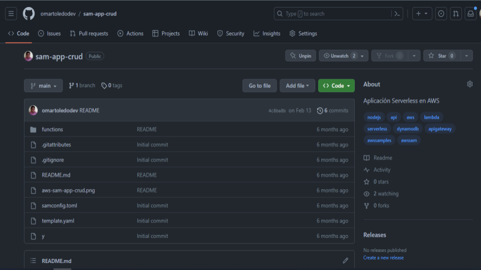The image size is (481, 270).
Task: Click the repository owner avatar beside sam-app-crud
Action: 28,56
